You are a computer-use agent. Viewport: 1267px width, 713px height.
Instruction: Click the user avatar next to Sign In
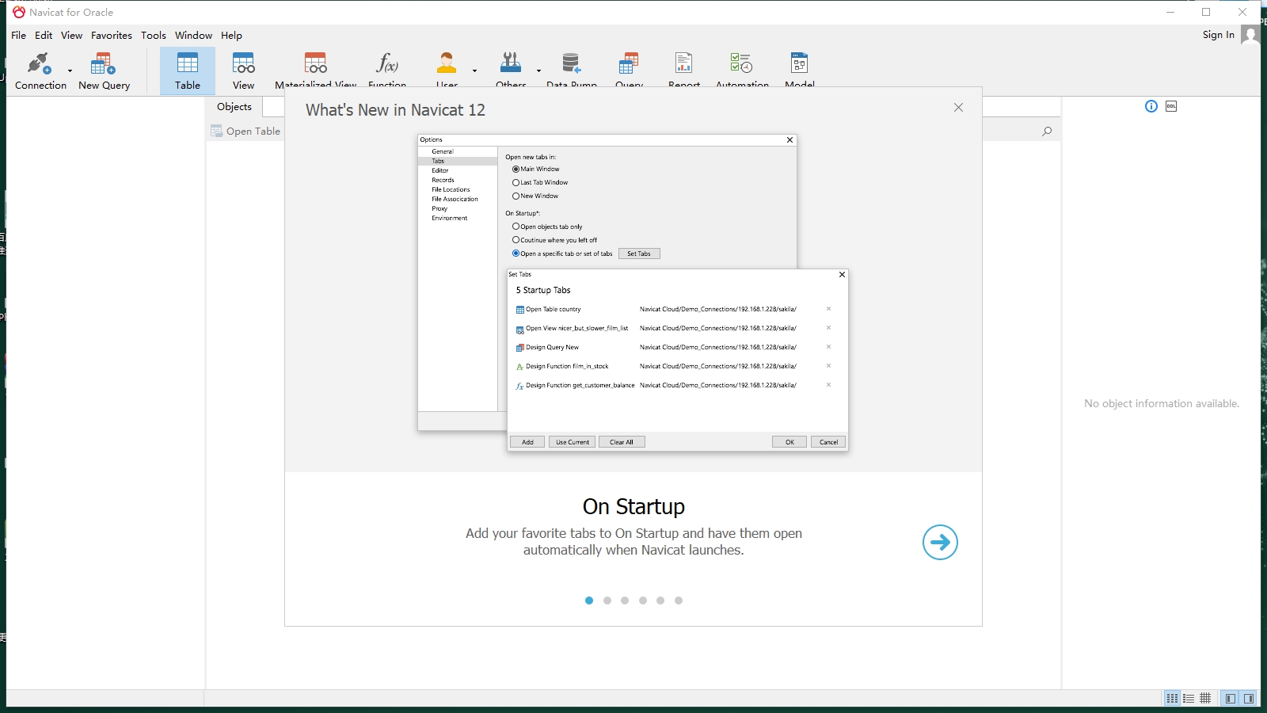(1250, 35)
